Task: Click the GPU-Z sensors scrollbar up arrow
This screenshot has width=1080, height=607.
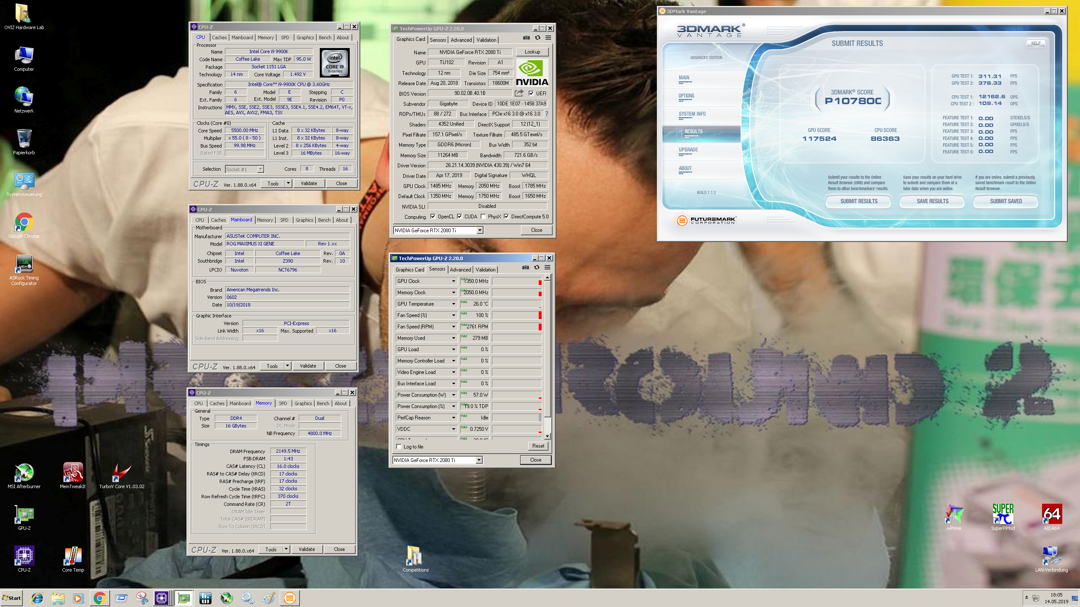Action: click(x=547, y=277)
